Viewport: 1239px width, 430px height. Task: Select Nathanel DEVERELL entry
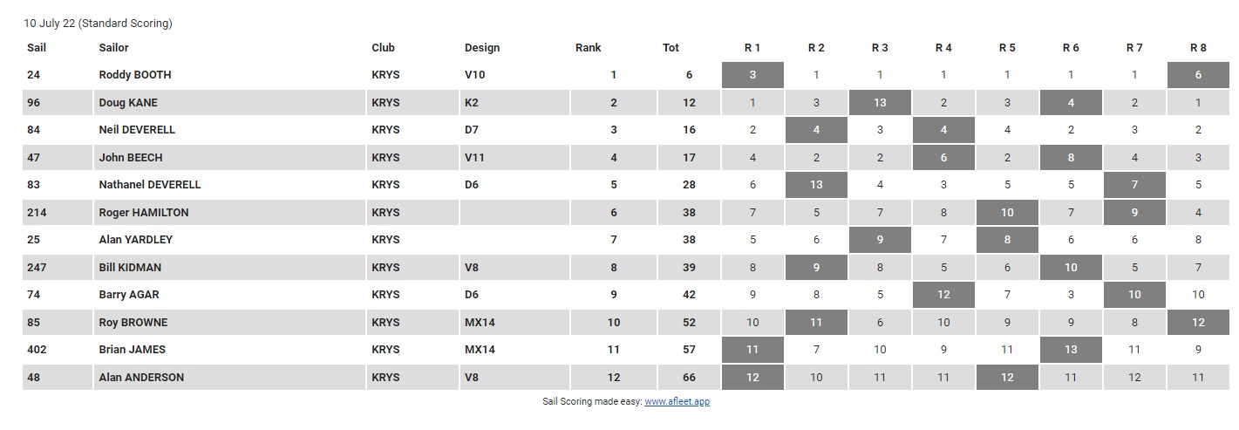(x=150, y=185)
